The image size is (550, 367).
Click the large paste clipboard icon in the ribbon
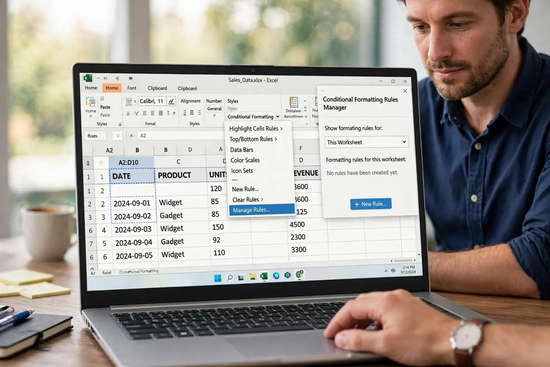point(91,102)
